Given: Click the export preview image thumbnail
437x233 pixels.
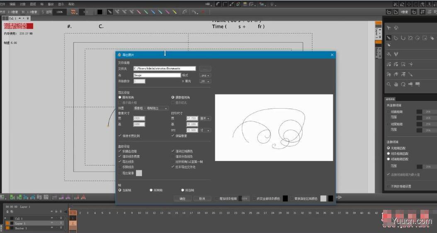Looking at the screenshot, I should 274,128.
